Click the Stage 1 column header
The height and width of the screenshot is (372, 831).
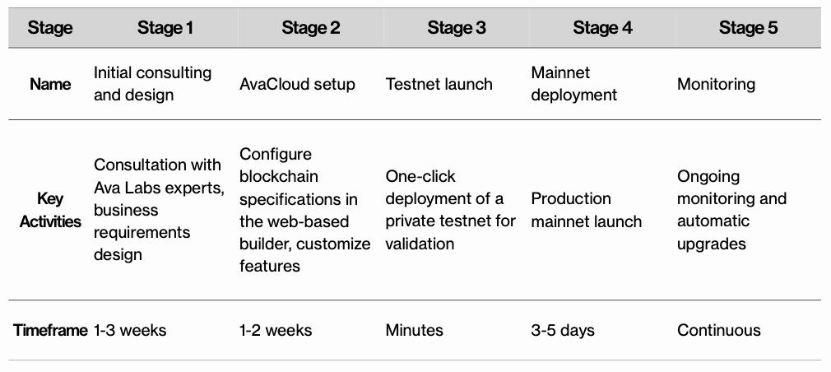pos(165,28)
